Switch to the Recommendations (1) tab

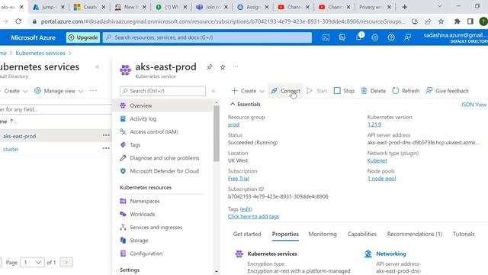click(415, 234)
